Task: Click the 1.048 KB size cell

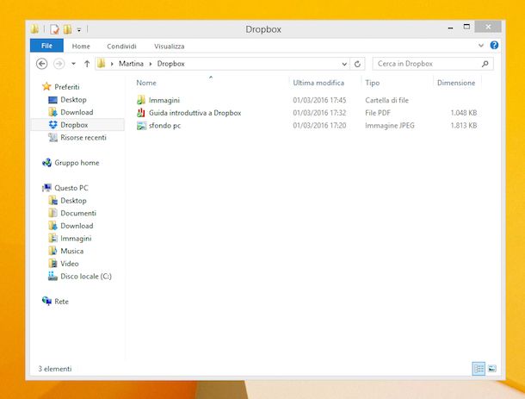Action: point(464,113)
